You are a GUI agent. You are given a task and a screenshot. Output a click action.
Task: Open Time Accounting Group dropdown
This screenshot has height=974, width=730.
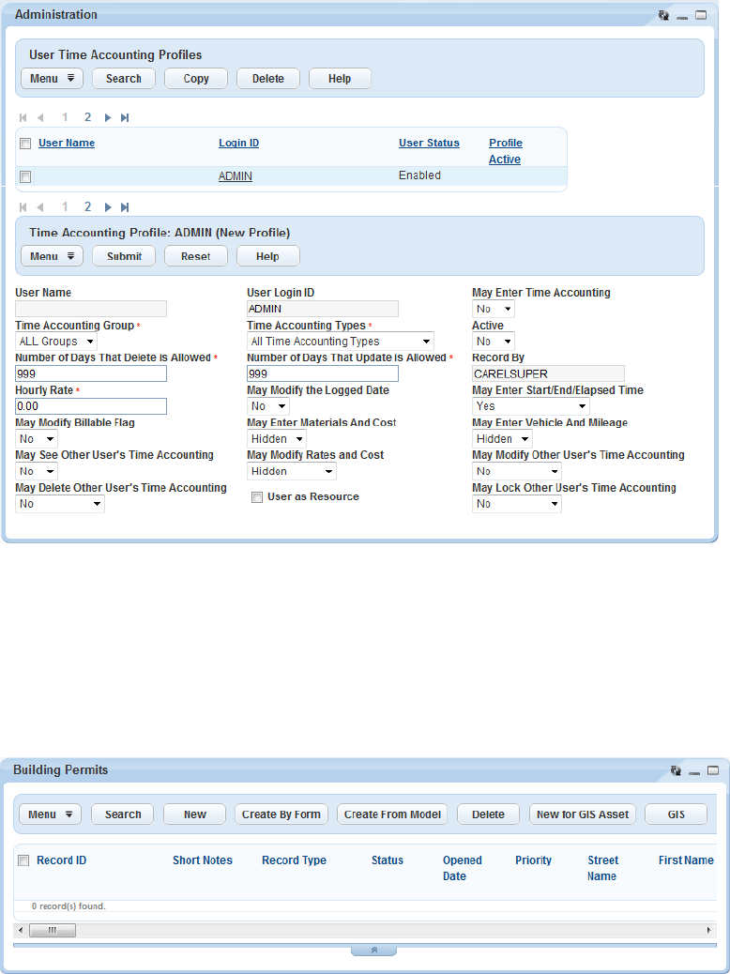point(56,341)
